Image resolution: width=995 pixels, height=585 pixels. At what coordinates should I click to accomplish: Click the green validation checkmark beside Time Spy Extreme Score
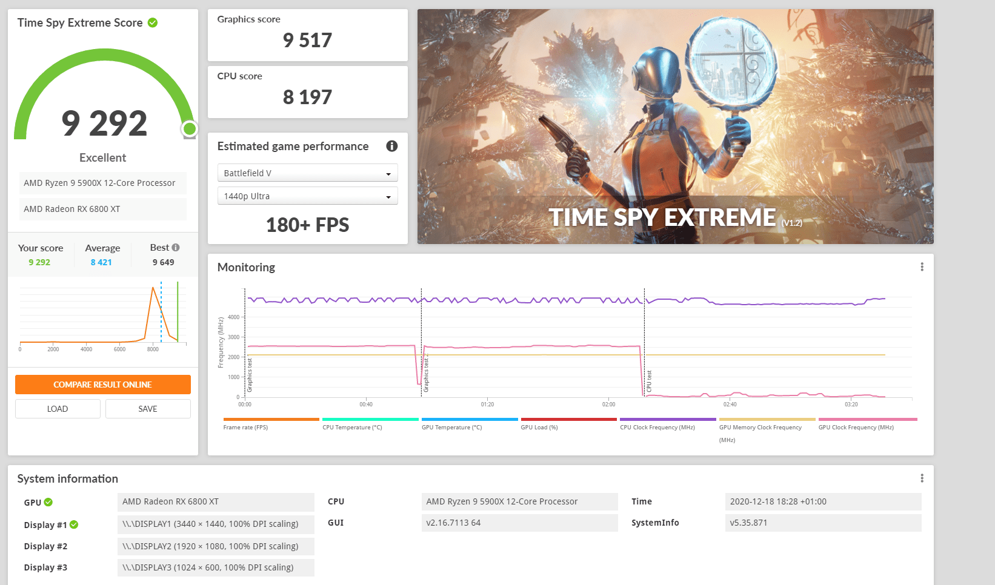(153, 22)
